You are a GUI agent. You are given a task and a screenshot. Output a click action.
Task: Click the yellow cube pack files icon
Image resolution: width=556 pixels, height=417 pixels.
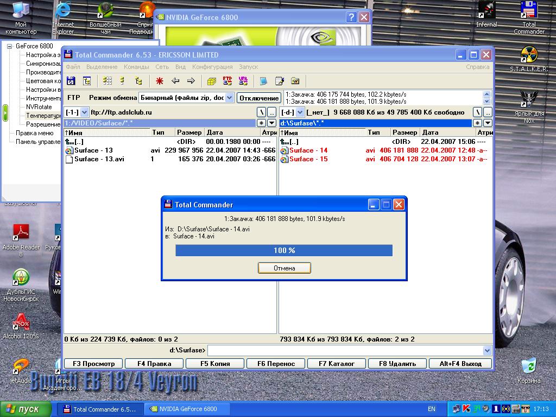212,81
